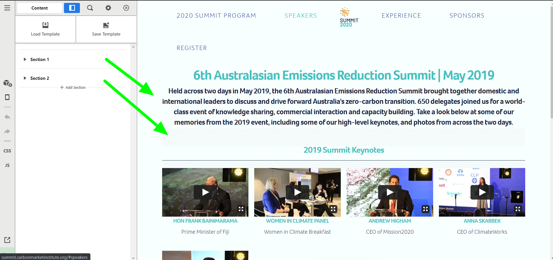Click the WOMEN IN CLIMATE PANEL title
Image resolution: width=553 pixels, height=260 pixels.
[x=297, y=221]
